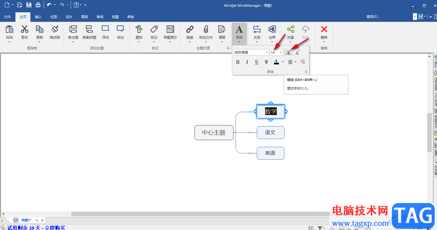This screenshot has width=437, height=230.
Task: Clear text formatting with the eraser icon
Action: pos(303,62)
